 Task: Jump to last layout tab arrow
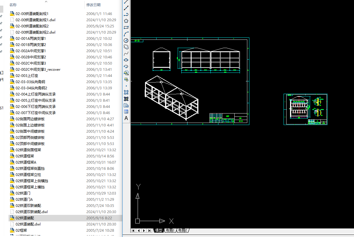pyautogui.click(x=150, y=230)
